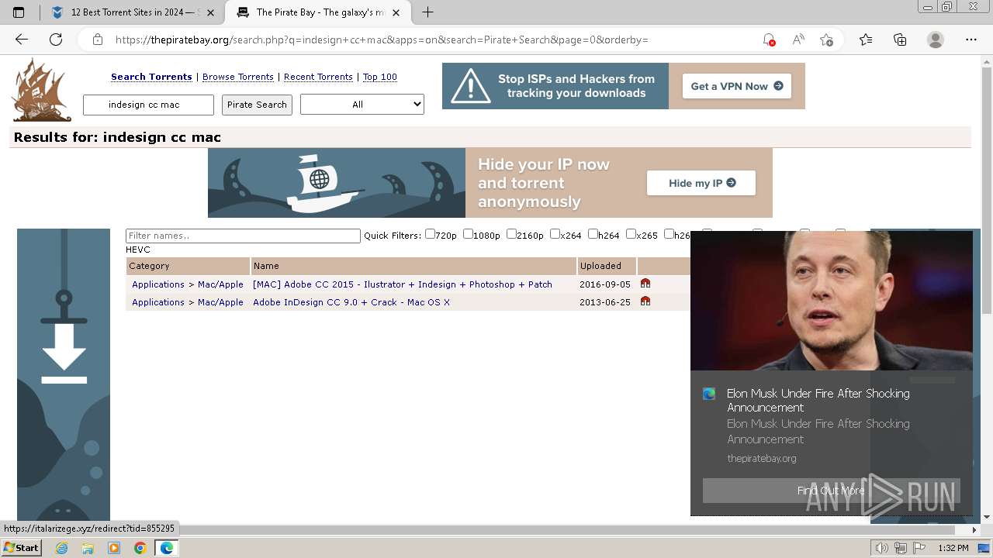The height and width of the screenshot is (558, 993).
Task: Click the 2016-09-05 upload date cell
Action: coord(605,284)
